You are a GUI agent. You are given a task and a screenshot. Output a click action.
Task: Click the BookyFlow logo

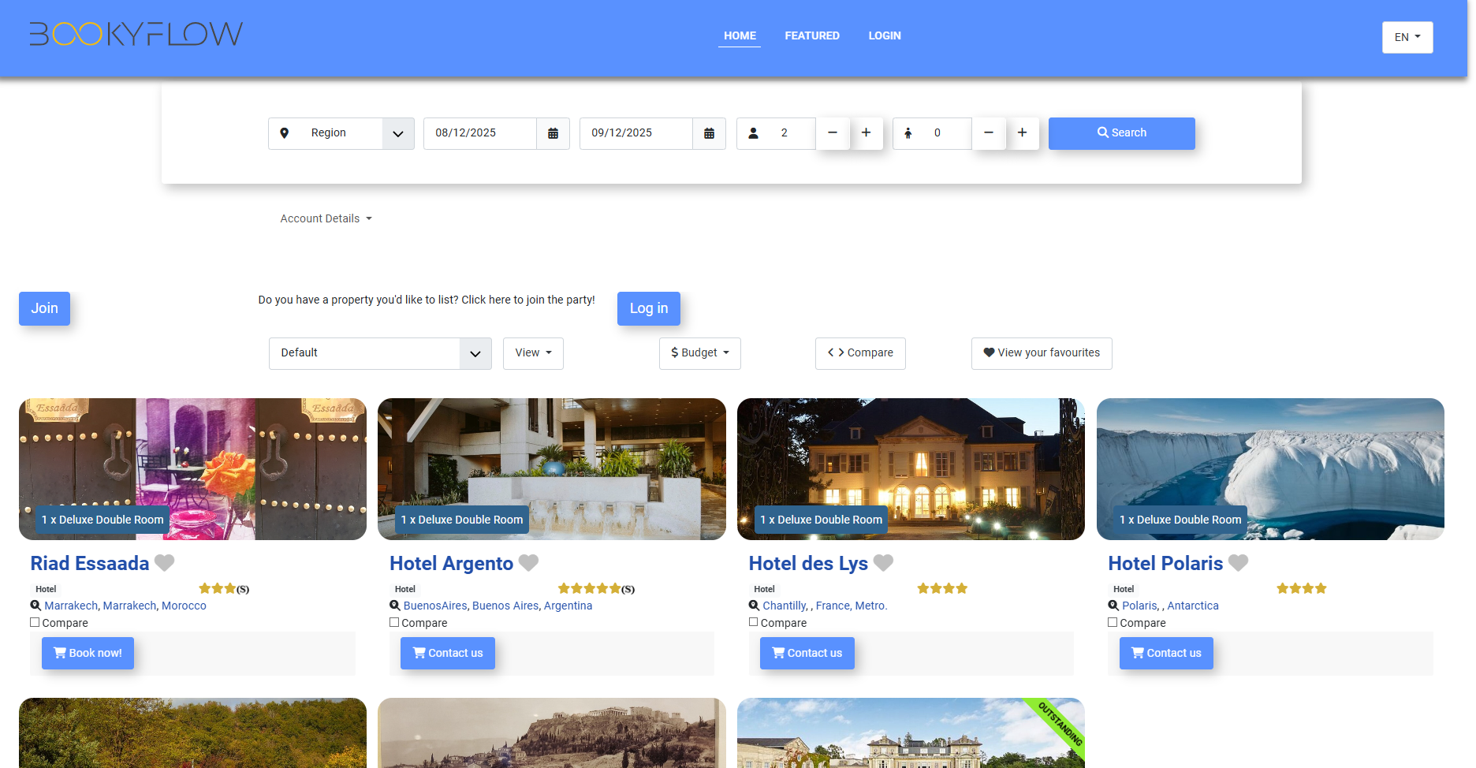point(136,34)
